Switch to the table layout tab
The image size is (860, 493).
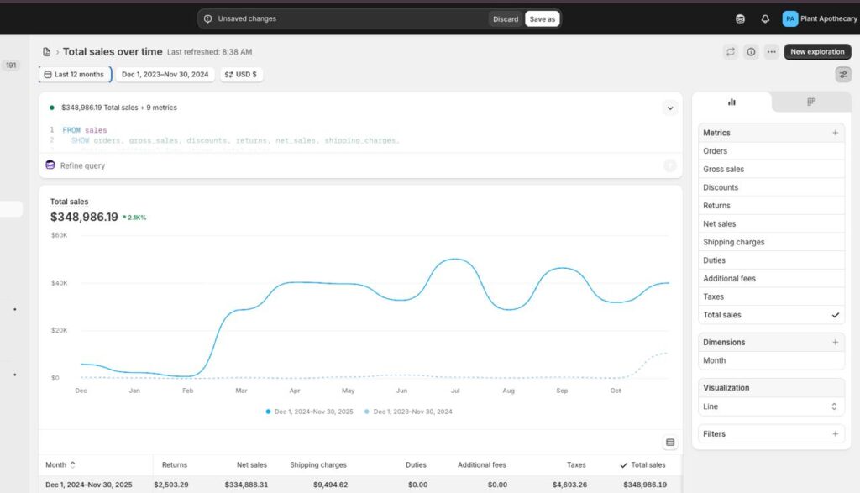coord(810,102)
